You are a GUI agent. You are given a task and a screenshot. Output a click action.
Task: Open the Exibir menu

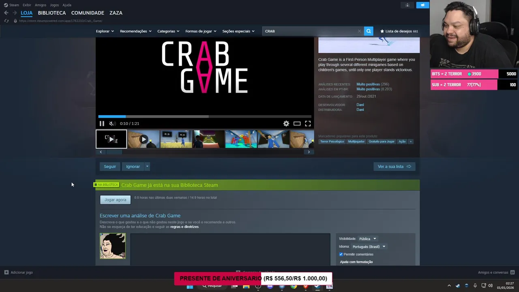point(27,5)
